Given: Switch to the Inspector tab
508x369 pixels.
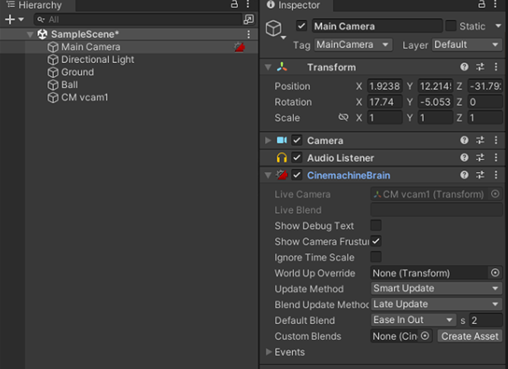Looking at the screenshot, I should (x=296, y=5).
